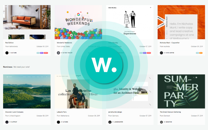The image size is (208, 130).
Task: Click the MW badge on Nicholas Munt card
Action: tap(201, 53)
